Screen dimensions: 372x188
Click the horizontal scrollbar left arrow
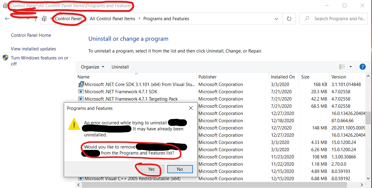click(x=78, y=185)
